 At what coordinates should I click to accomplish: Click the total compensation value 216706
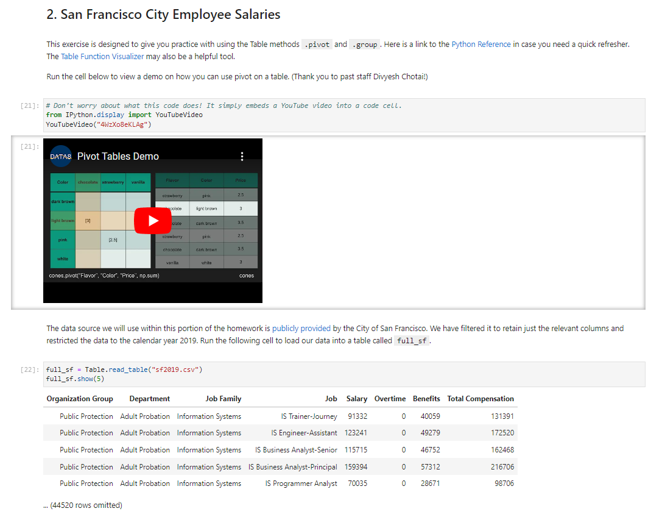coord(502,467)
